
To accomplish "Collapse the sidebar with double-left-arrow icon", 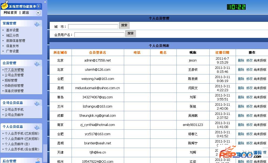I will coord(38,13).
